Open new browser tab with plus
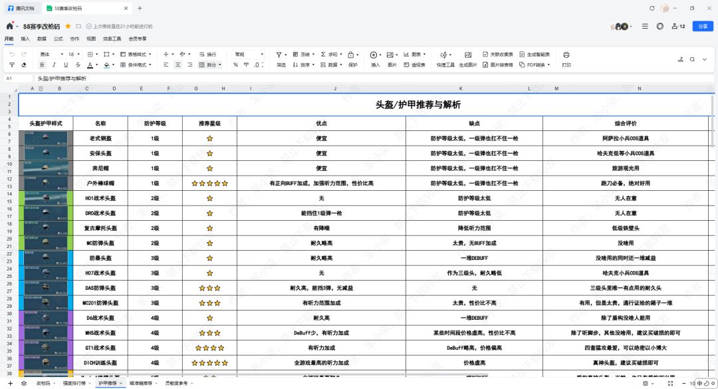 (x=140, y=8)
